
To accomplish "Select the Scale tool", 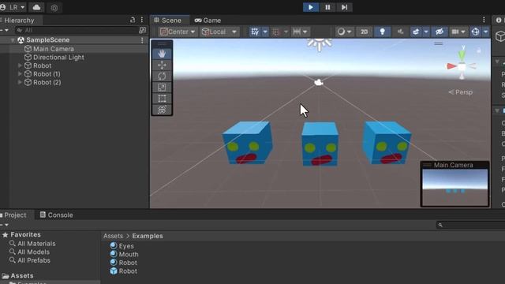I will (x=162, y=88).
